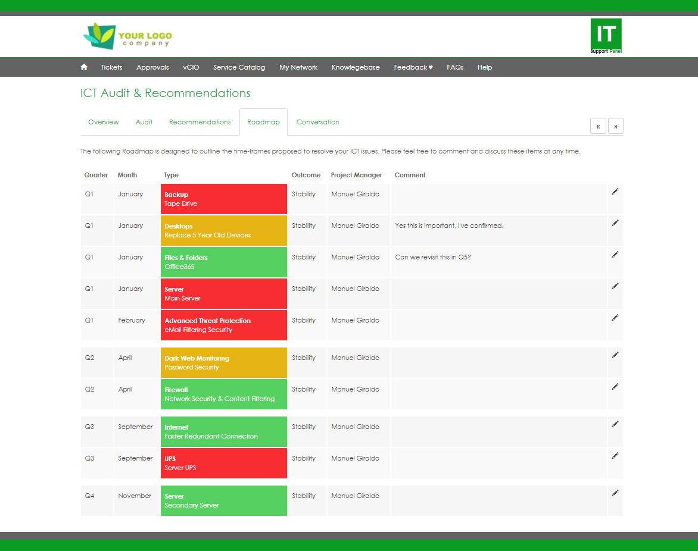Viewport: 698px width, 551px height.
Task: Select the Conversation tab
Action: click(318, 122)
